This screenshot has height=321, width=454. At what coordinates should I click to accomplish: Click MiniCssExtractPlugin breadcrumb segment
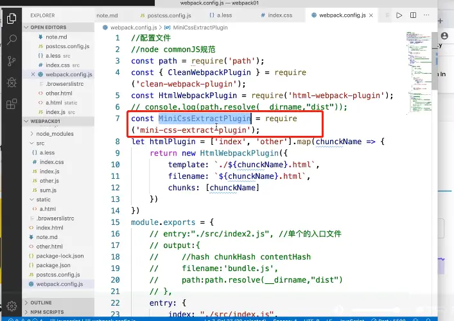coord(200,28)
